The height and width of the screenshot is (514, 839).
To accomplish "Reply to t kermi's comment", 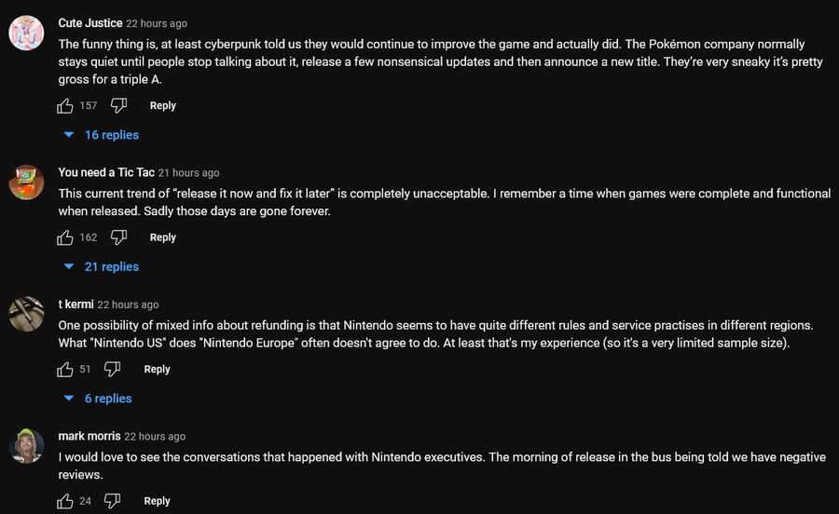I will click(x=158, y=370).
